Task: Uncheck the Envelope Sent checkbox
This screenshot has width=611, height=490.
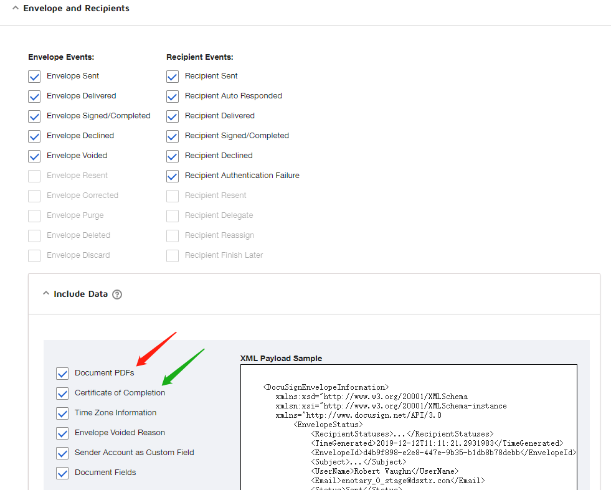Action: [34, 77]
